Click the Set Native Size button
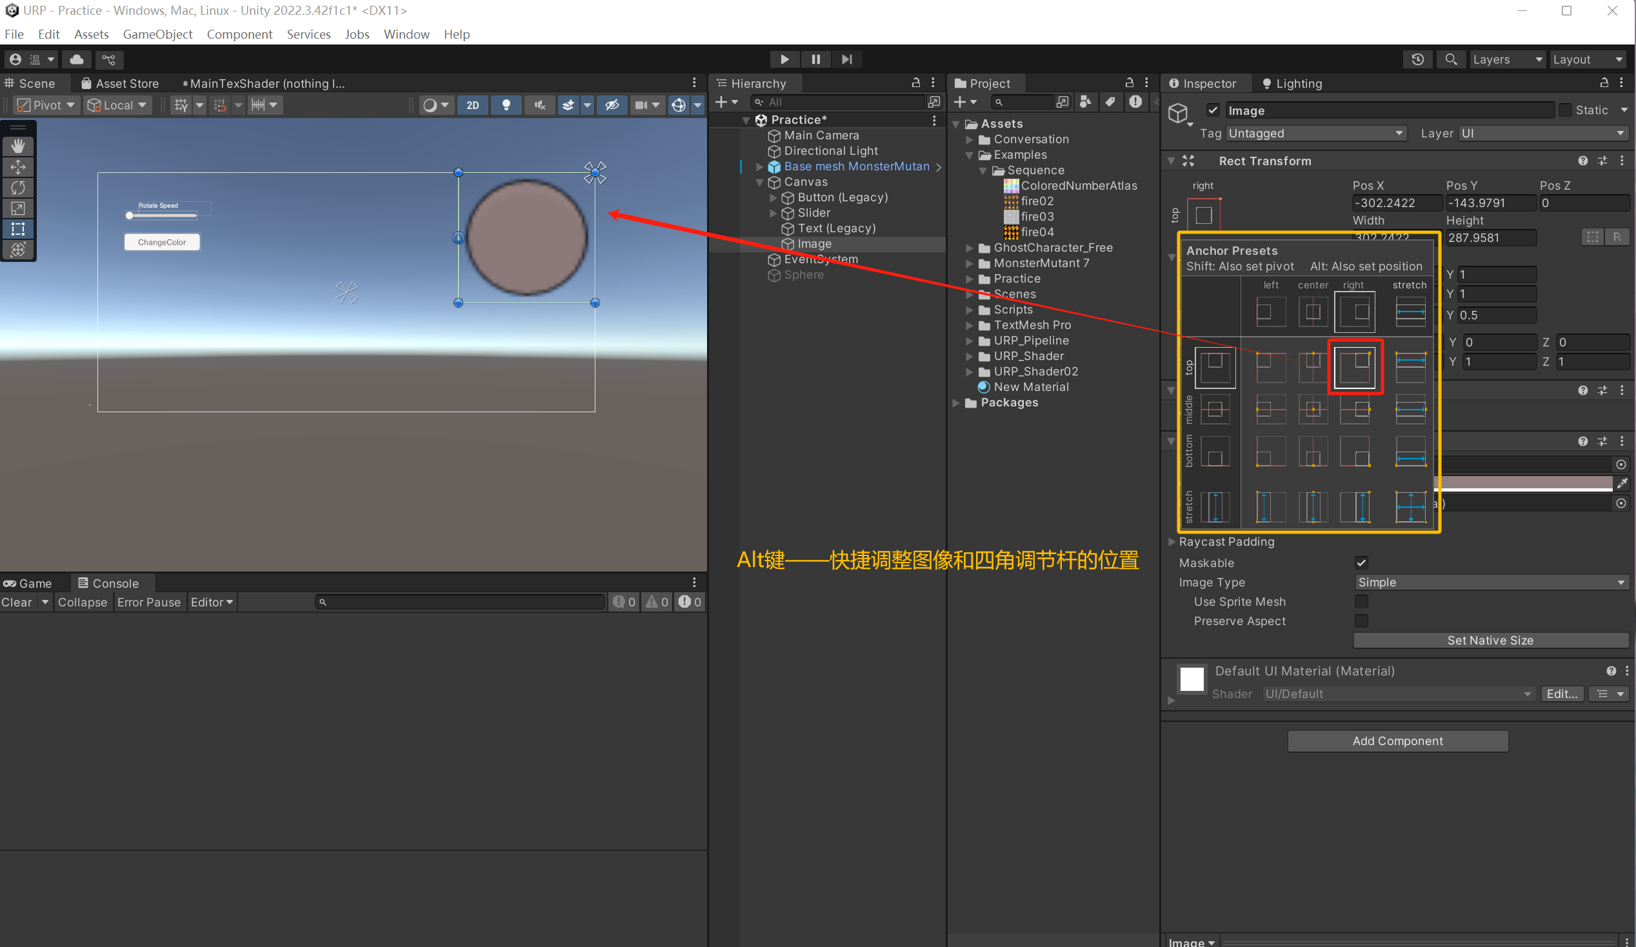 [x=1490, y=640]
